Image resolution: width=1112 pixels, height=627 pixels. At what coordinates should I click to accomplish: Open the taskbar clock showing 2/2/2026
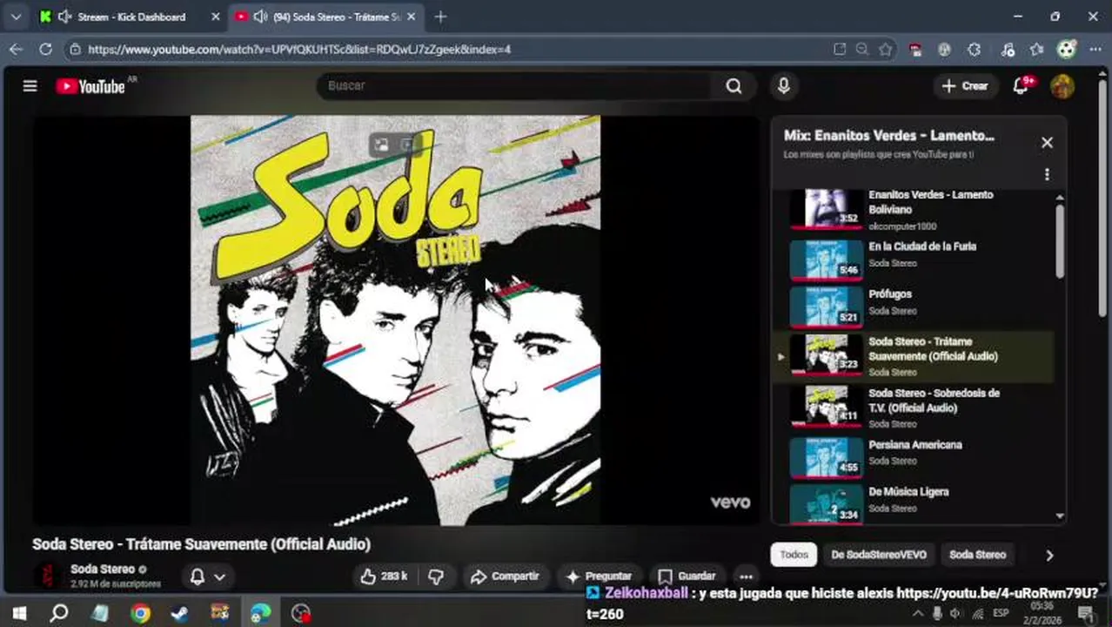[x=1042, y=614]
